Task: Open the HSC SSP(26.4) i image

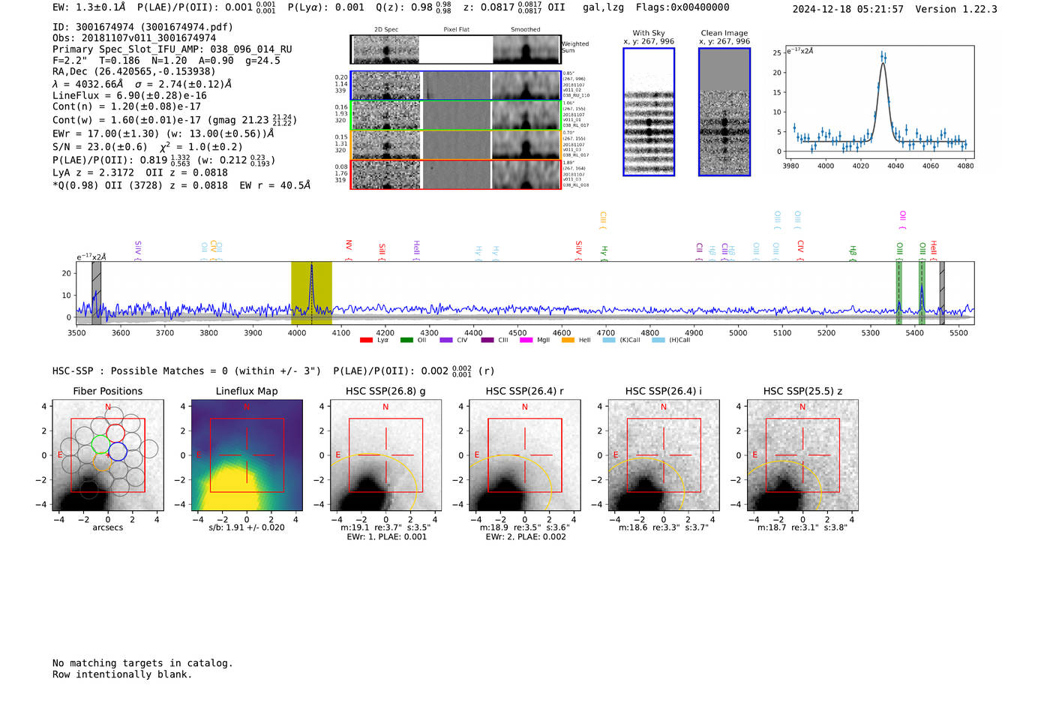Action: [664, 455]
